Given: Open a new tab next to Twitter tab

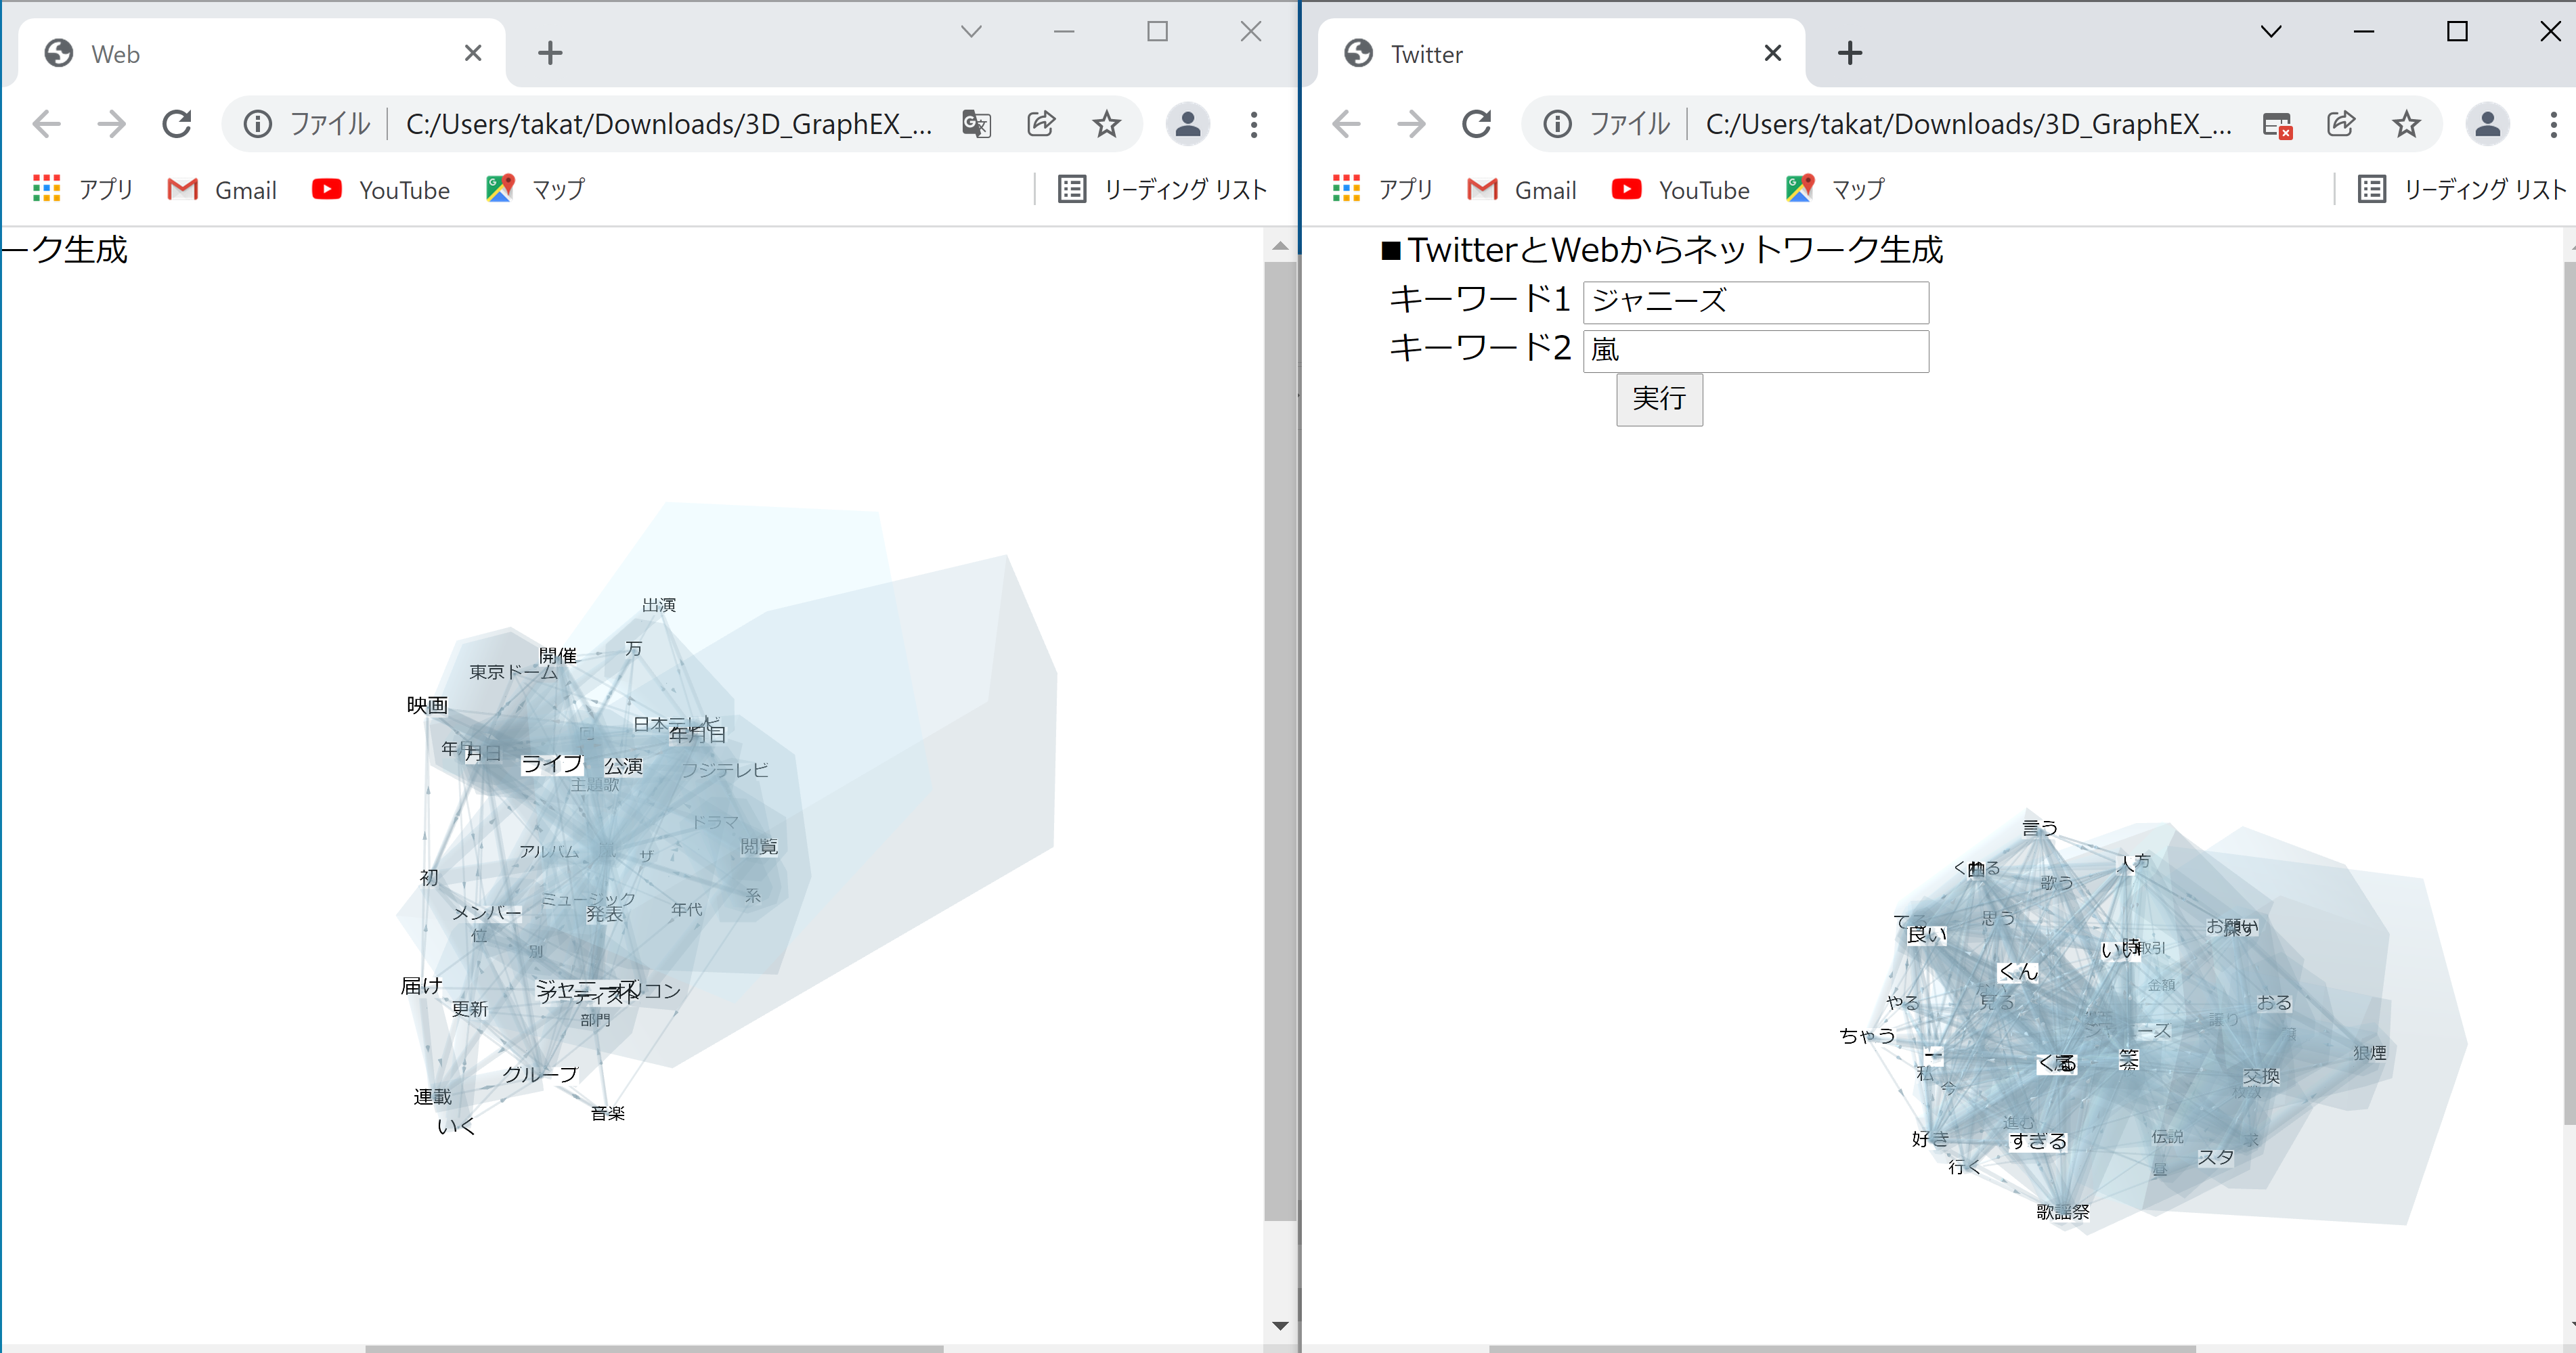Looking at the screenshot, I should [x=1849, y=54].
